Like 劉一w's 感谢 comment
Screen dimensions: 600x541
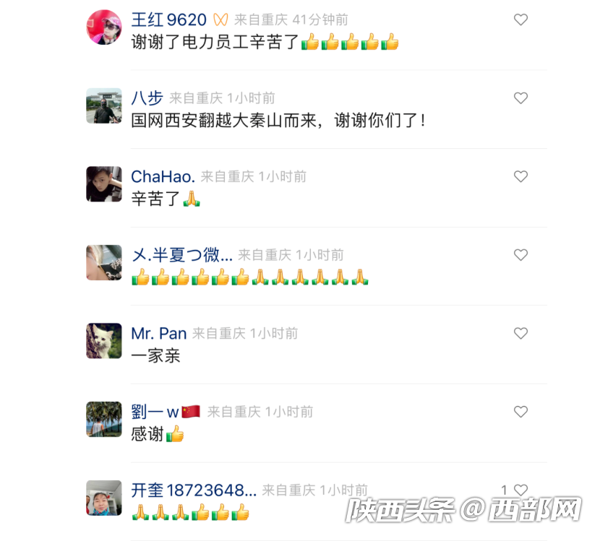point(520,412)
